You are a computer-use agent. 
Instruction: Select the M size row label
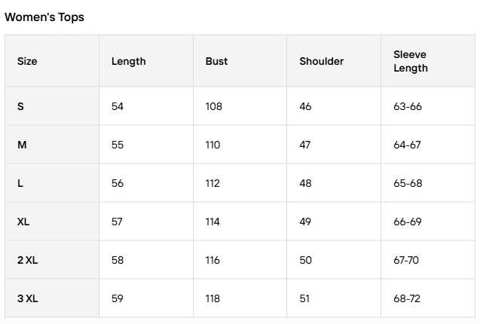[x=22, y=145]
